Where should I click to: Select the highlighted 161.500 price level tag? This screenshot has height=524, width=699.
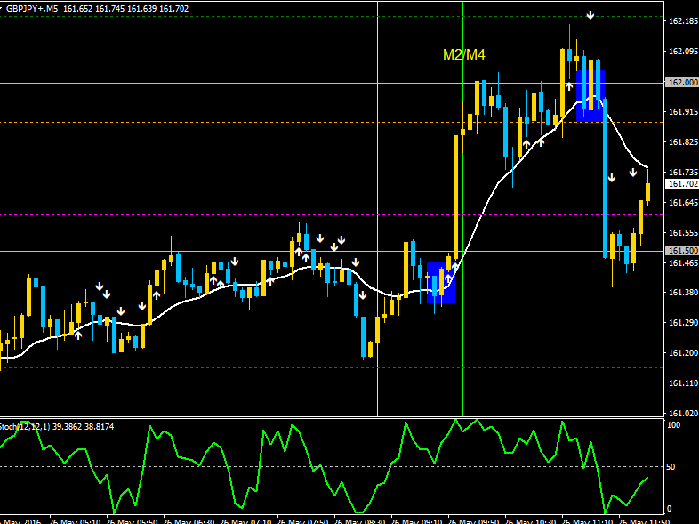click(681, 251)
